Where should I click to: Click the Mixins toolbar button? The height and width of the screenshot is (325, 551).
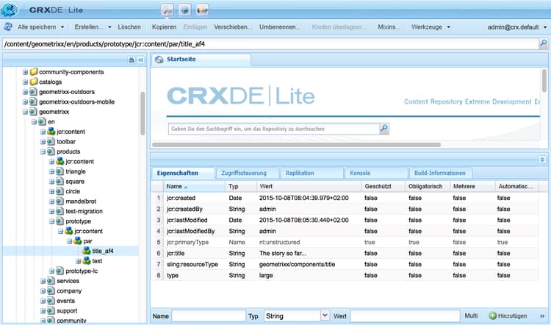tap(389, 27)
